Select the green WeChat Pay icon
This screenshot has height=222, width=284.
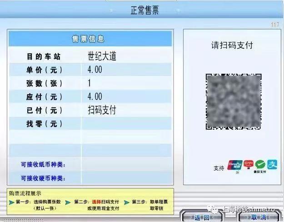tap(260, 165)
